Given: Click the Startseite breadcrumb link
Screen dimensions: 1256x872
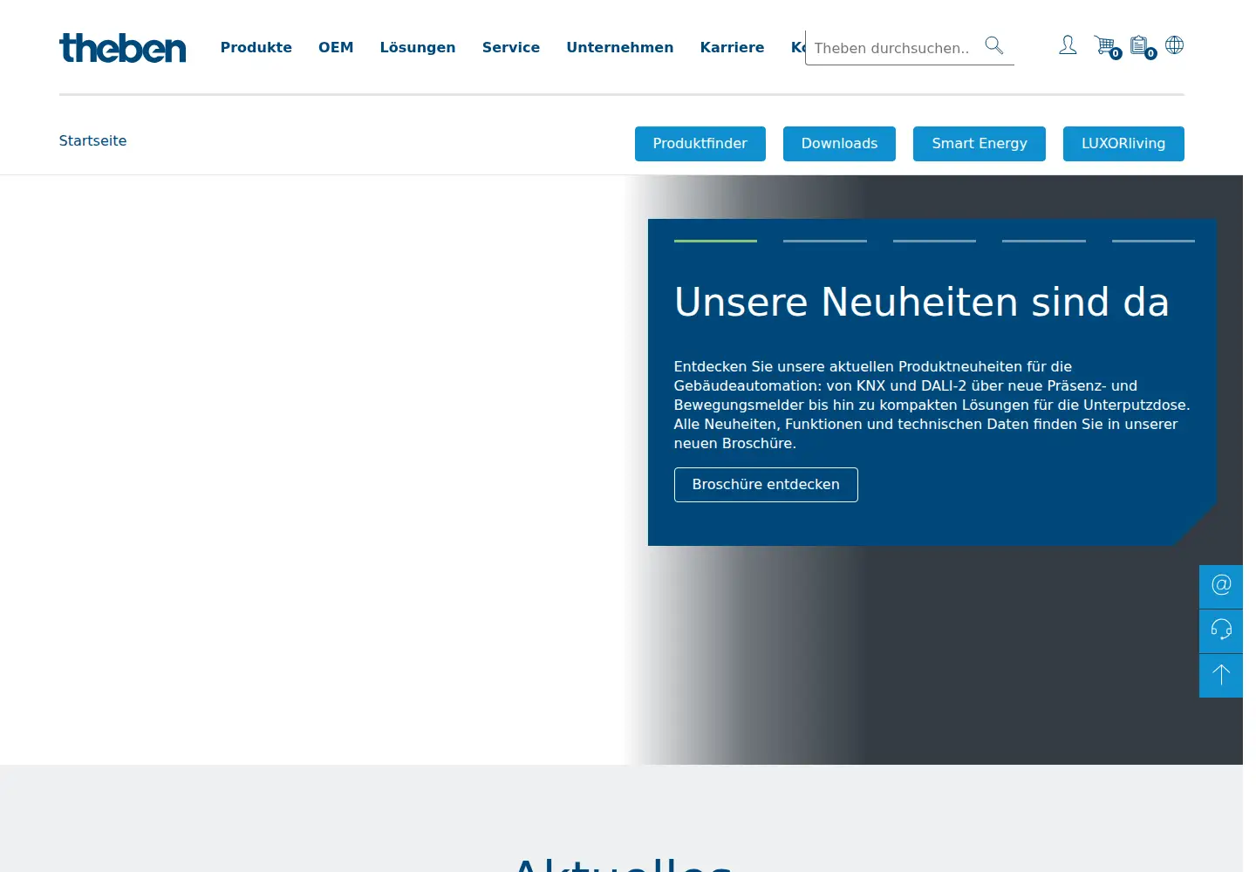Looking at the screenshot, I should (x=92, y=141).
